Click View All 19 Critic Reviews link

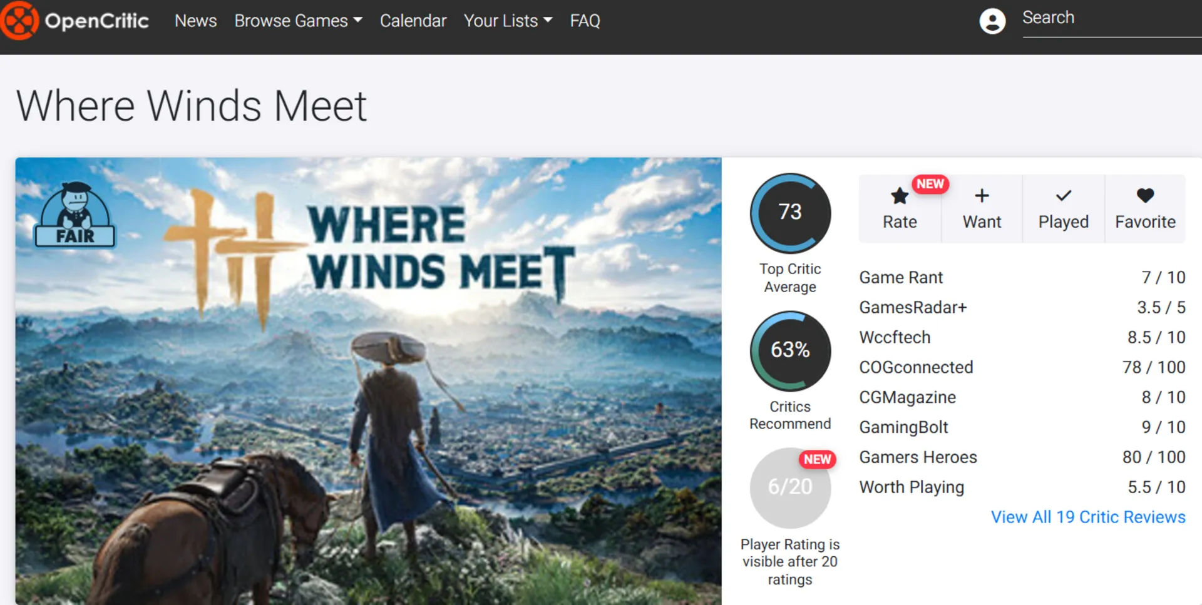click(x=1088, y=517)
